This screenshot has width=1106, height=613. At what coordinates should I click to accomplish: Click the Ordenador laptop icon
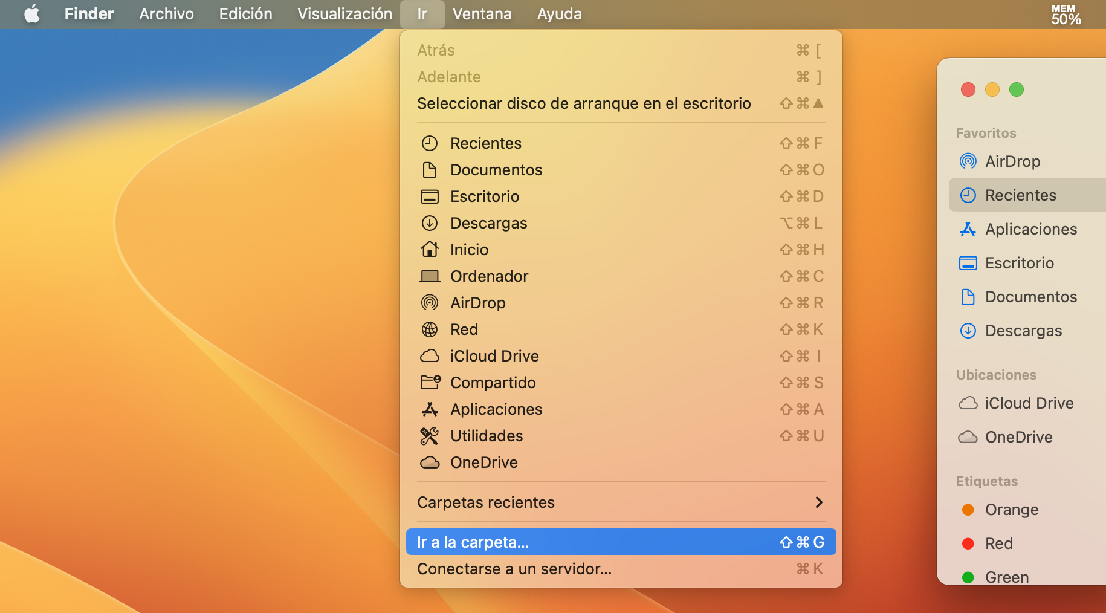[429, 276]
